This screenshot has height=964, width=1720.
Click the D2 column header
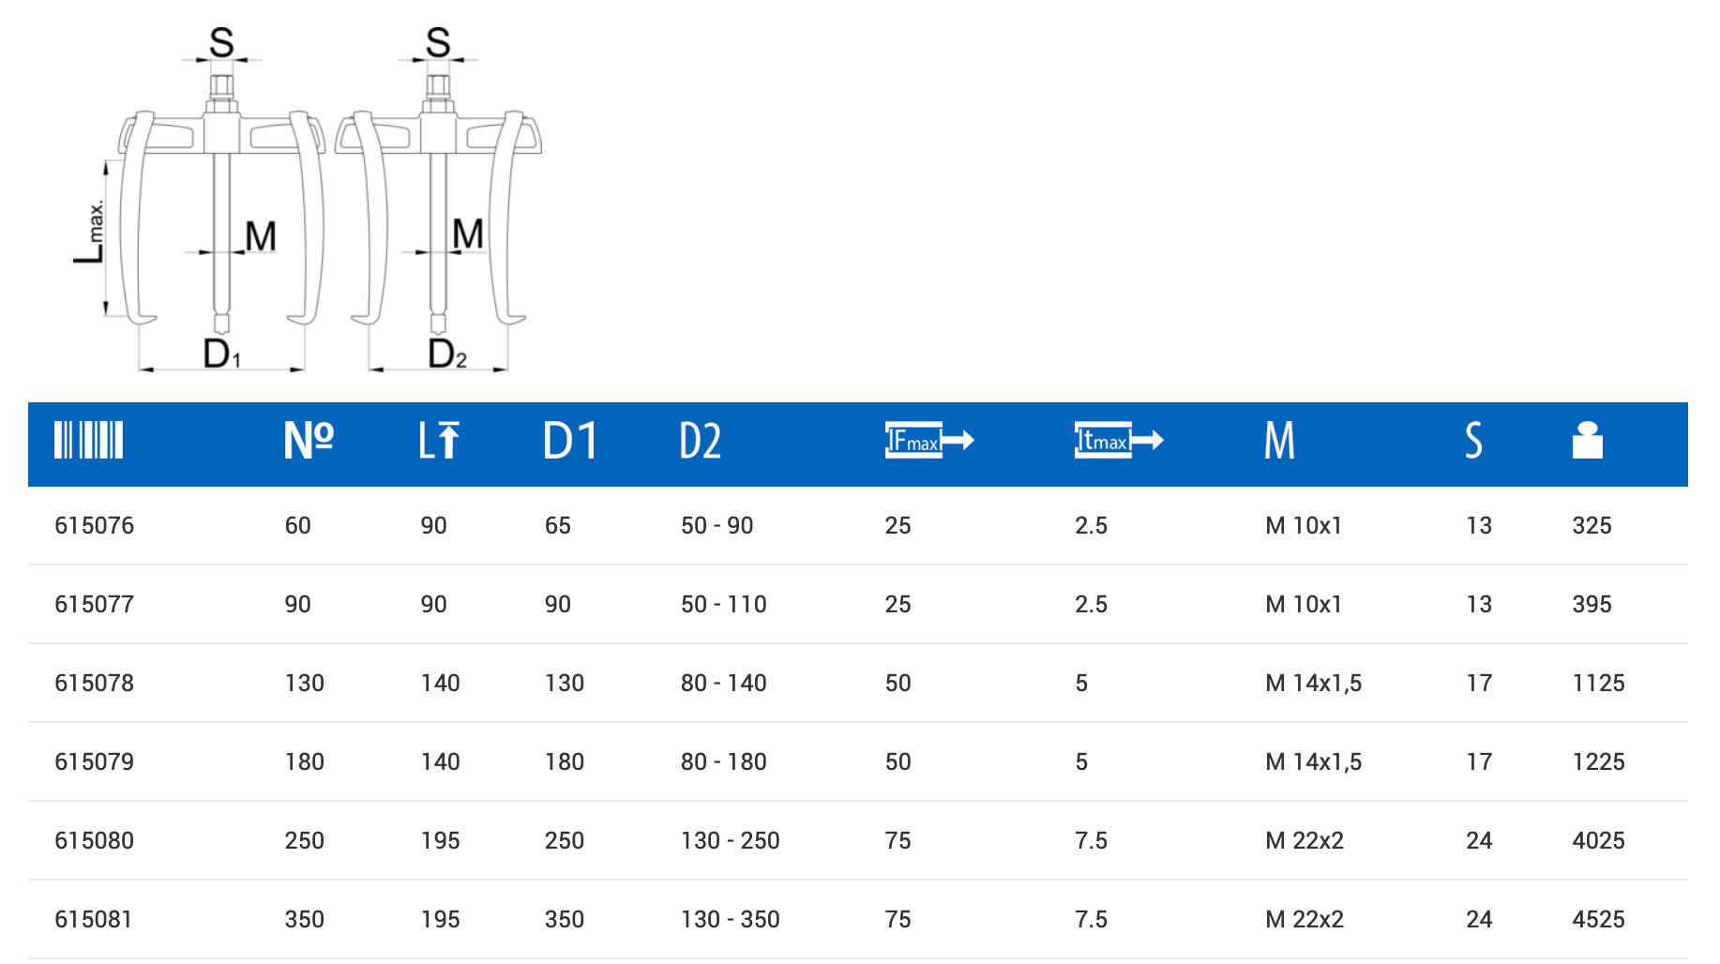701,440
